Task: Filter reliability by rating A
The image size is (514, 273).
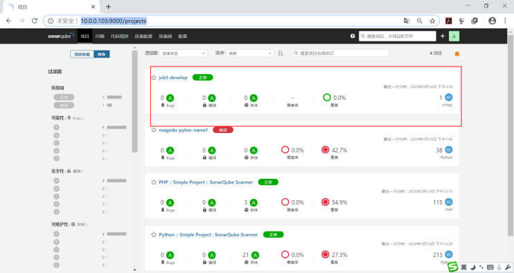Action: click(x=56, y=127)
